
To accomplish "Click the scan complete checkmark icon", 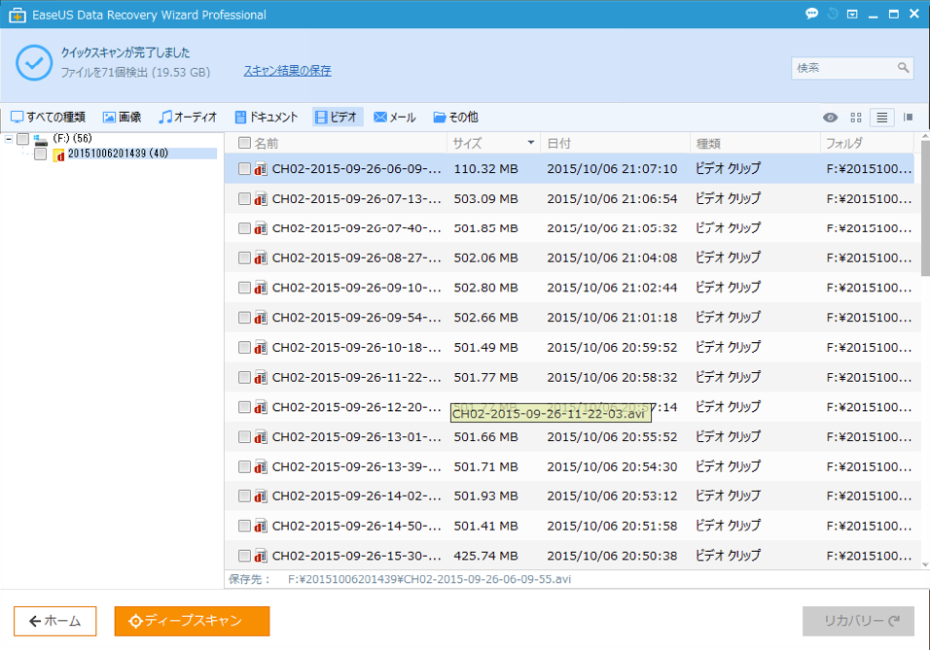I will tap(34, 62).
